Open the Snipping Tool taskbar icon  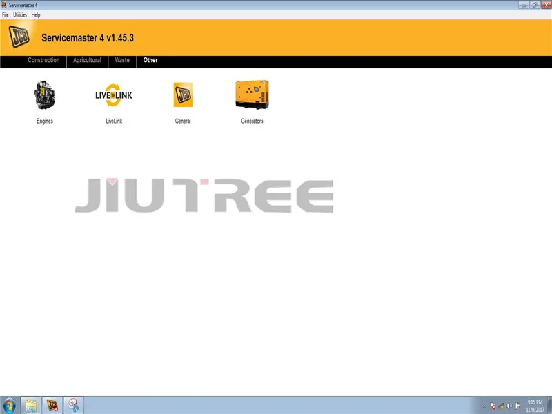pos(74,406)
